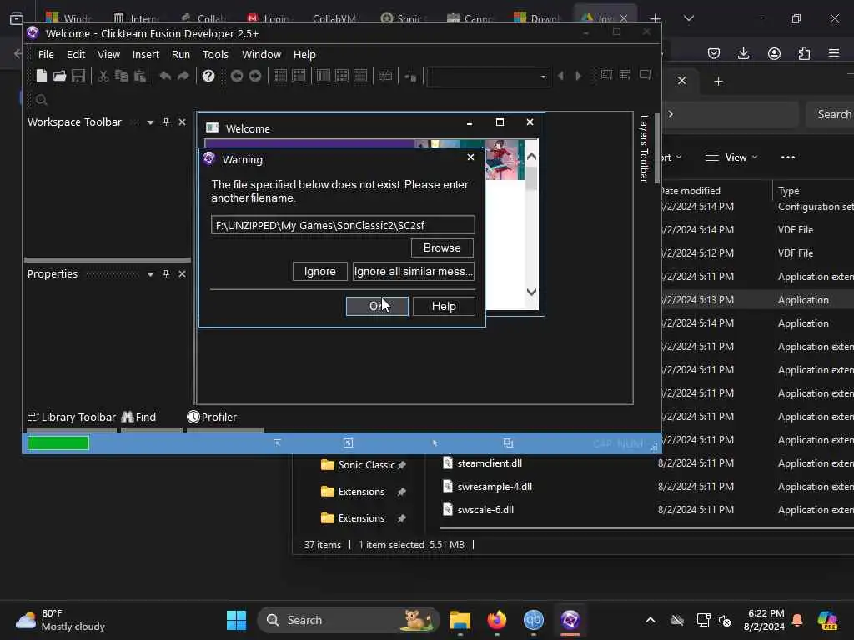Switch to the Find tab
Viewport: 854px width, 640px height.
coord(139,417)
